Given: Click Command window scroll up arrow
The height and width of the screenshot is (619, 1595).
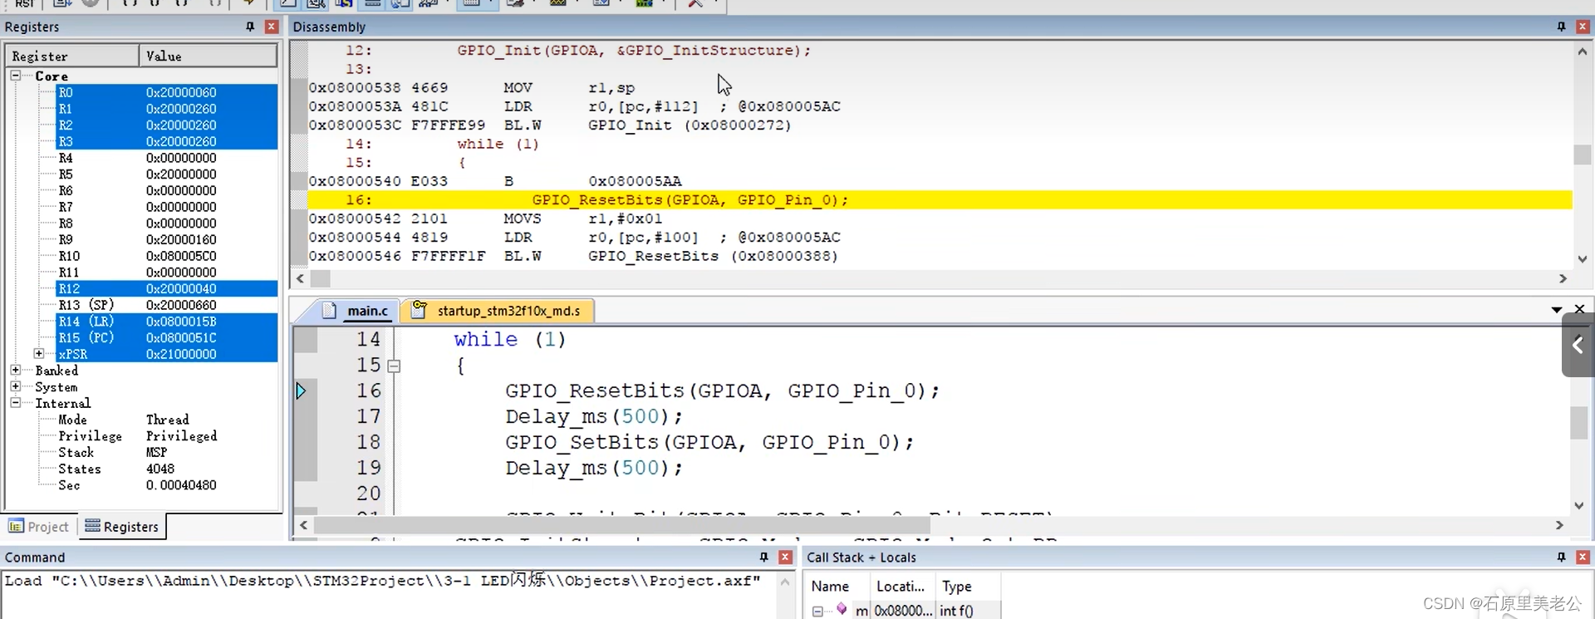Looking at the screenshot, I should click(x=785, y=582).
